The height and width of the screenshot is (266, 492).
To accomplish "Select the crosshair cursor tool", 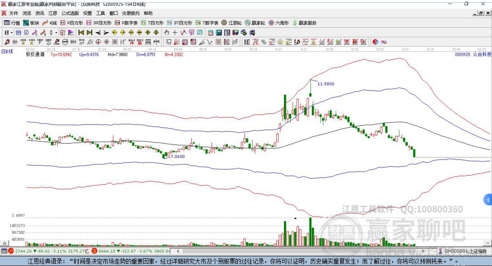I will pos(175,33).
